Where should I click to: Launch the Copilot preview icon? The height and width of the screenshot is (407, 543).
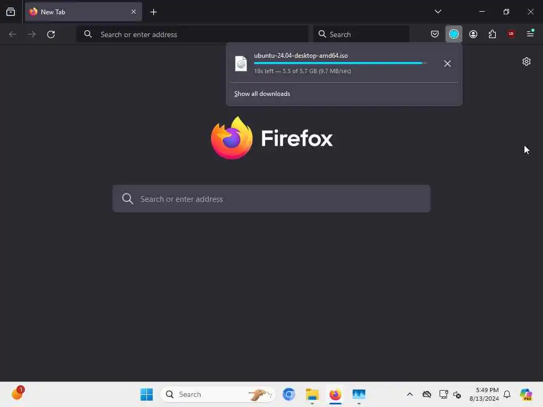pos(526,394)
